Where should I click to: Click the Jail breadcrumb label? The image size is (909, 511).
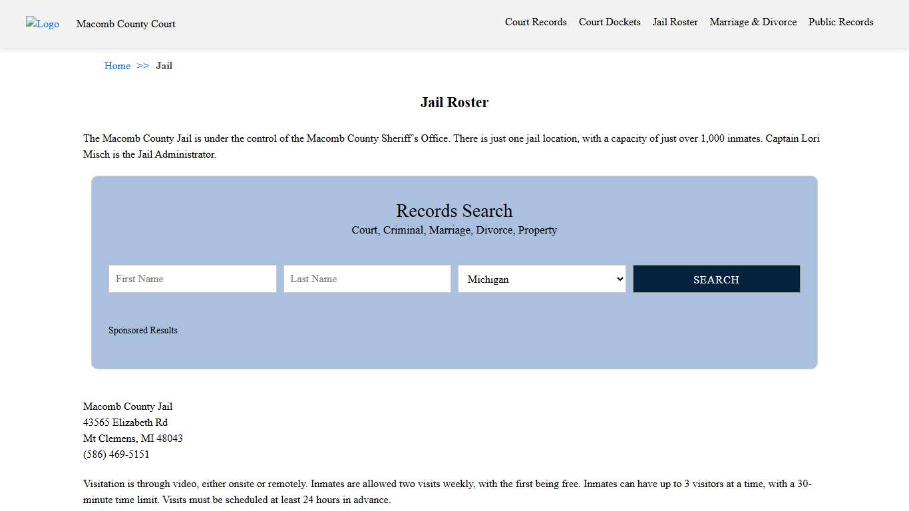tap(164, 66)
